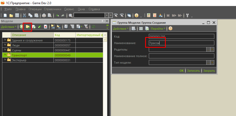
Task: Click Move to another group icon
Action: pyautogui.click(x=58, y=27)
